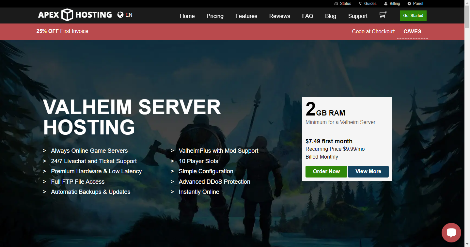Open the Features menu item
The image size is (470, 247).
[x=246, y=16]
